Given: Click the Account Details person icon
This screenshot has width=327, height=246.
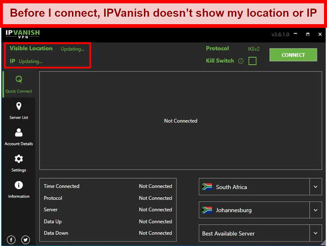Looking at the screenshot, I should pos(19,133).
